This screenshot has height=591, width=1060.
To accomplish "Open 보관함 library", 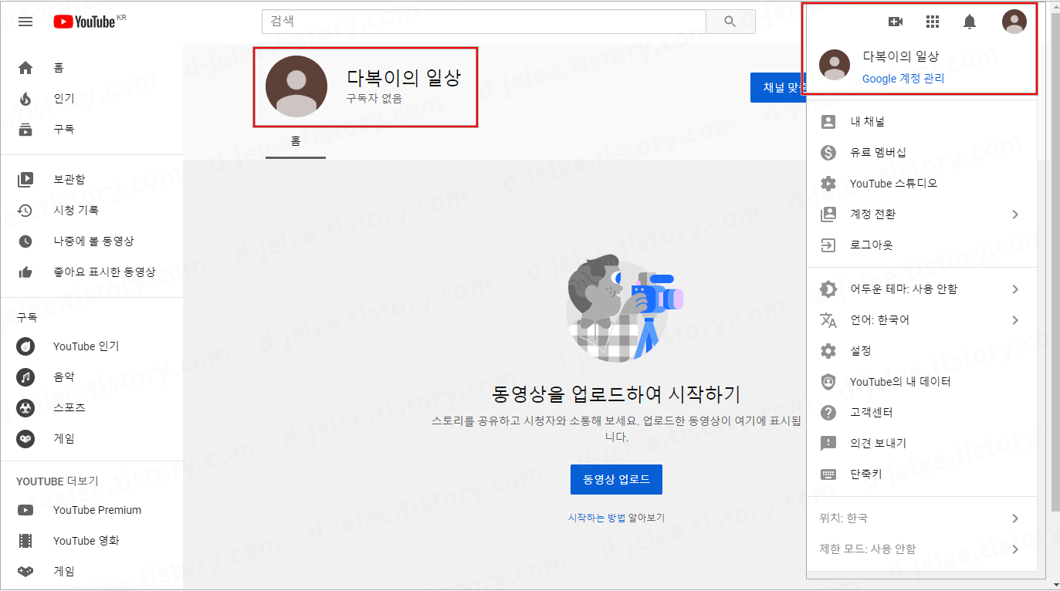I will [x=92, y=179].
